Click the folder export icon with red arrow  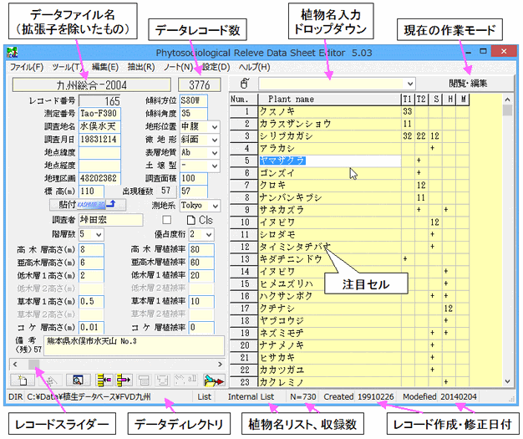click(x=214, y=380)
